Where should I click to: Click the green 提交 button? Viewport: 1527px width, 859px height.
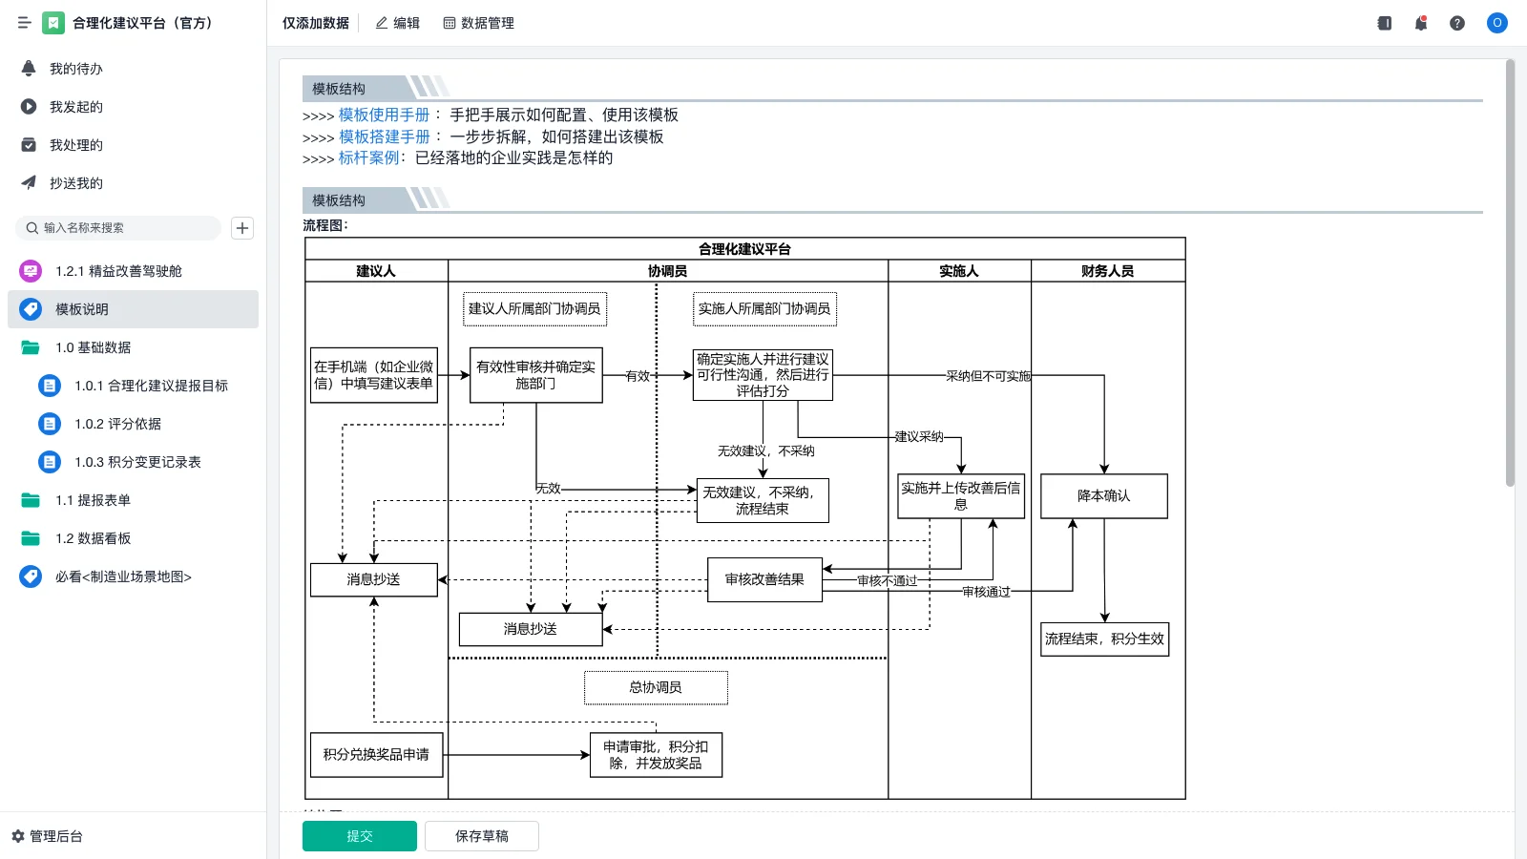(x=359, y=835)
